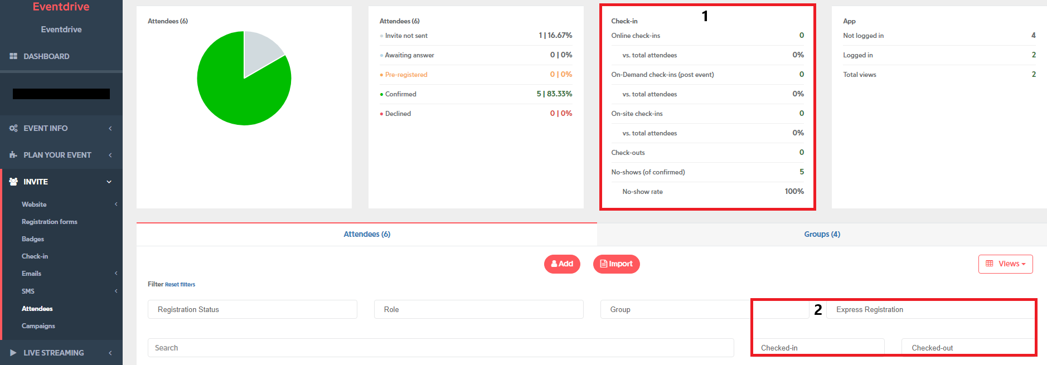1047x365 pixels.
Task: Click the '100%' no-show rate value
Action: click(794, 191)
